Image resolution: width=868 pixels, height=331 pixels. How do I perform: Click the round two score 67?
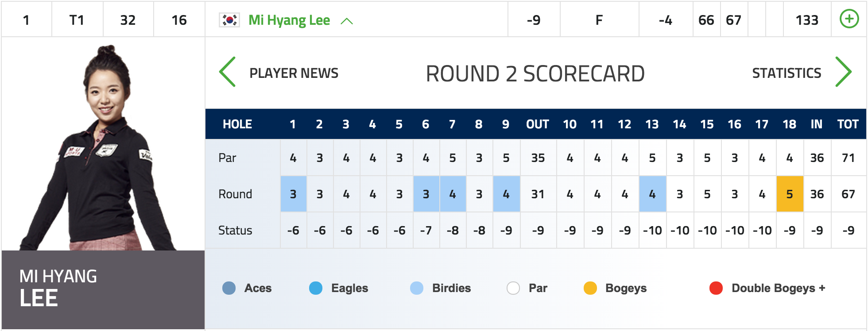[x=733, y=20]
